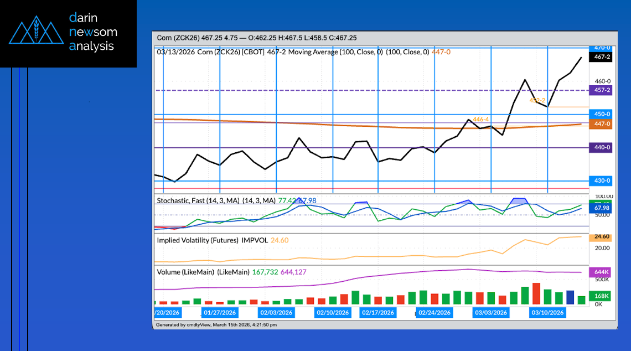Select the 24.60 implied volatility value tag
This screenshot has height=351, width=631.
[x=602, y=237]
